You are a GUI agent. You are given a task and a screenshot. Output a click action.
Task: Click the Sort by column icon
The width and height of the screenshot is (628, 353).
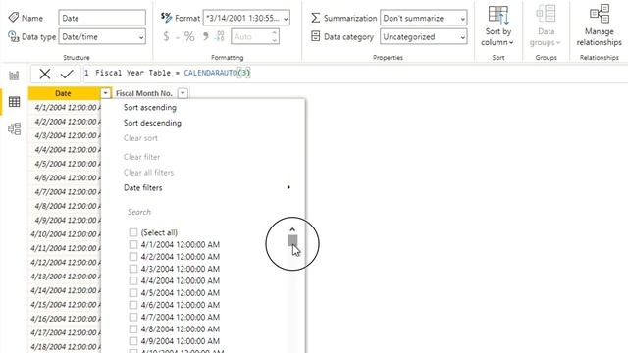point(498,16)
